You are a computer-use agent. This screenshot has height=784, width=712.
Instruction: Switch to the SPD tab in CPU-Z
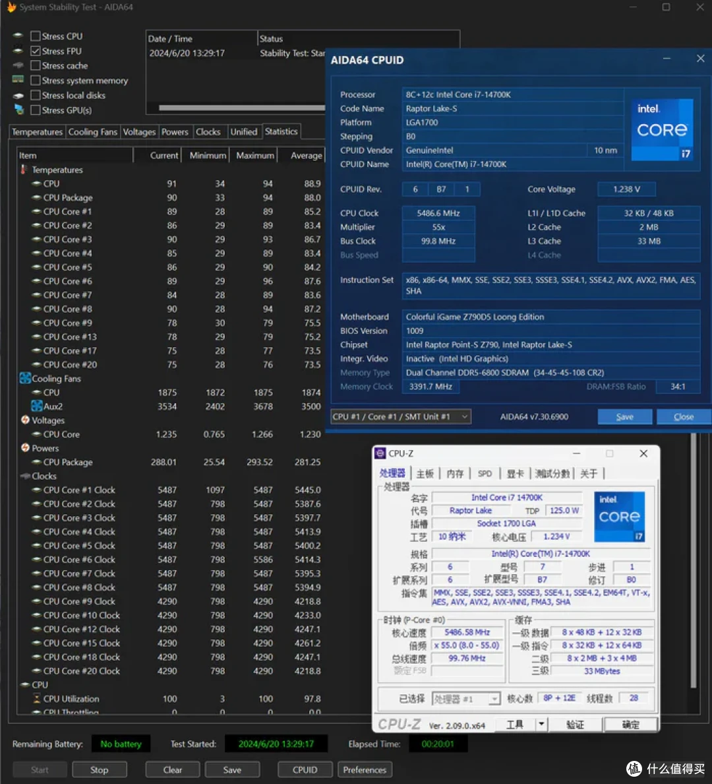(485, 473)
